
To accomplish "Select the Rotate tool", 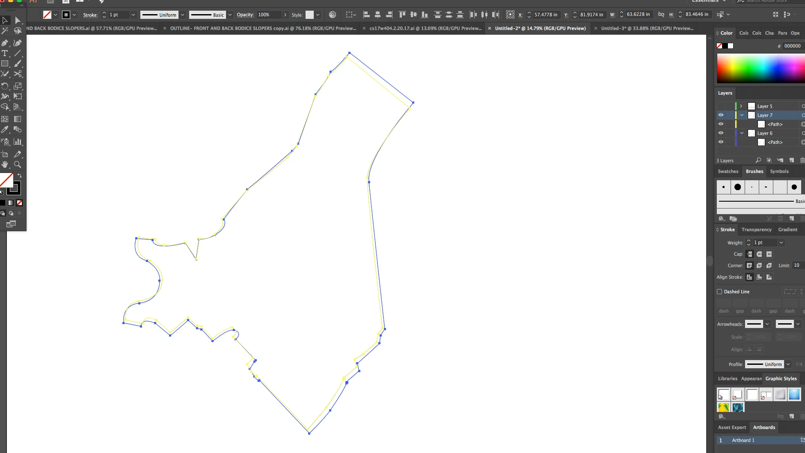I will pyautogui.click(x=5, y=86).
